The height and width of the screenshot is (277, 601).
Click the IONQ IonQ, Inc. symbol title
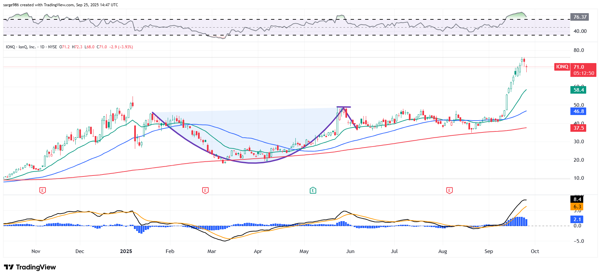[20, 47]
